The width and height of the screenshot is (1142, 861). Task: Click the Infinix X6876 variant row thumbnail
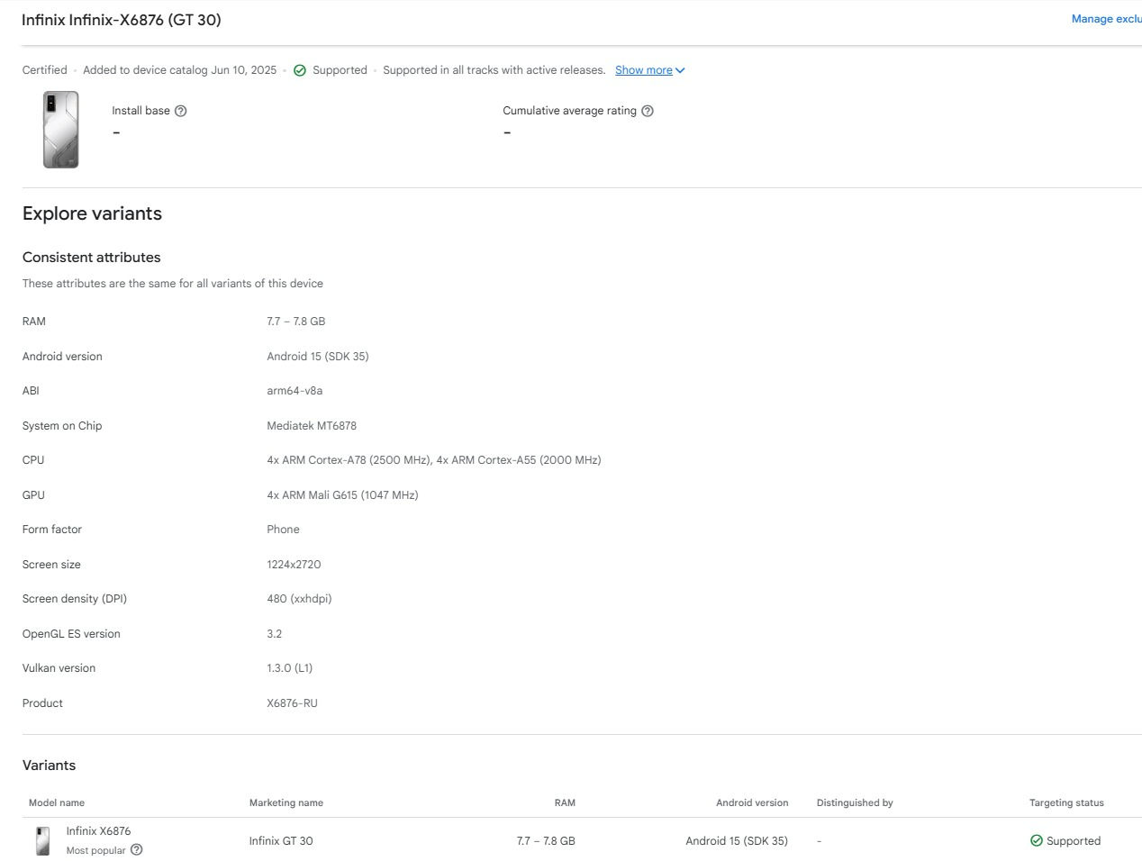[42, 840]
